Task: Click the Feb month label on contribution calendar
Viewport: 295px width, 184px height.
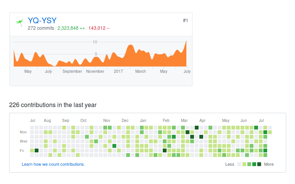Action: tap(166, 121)
